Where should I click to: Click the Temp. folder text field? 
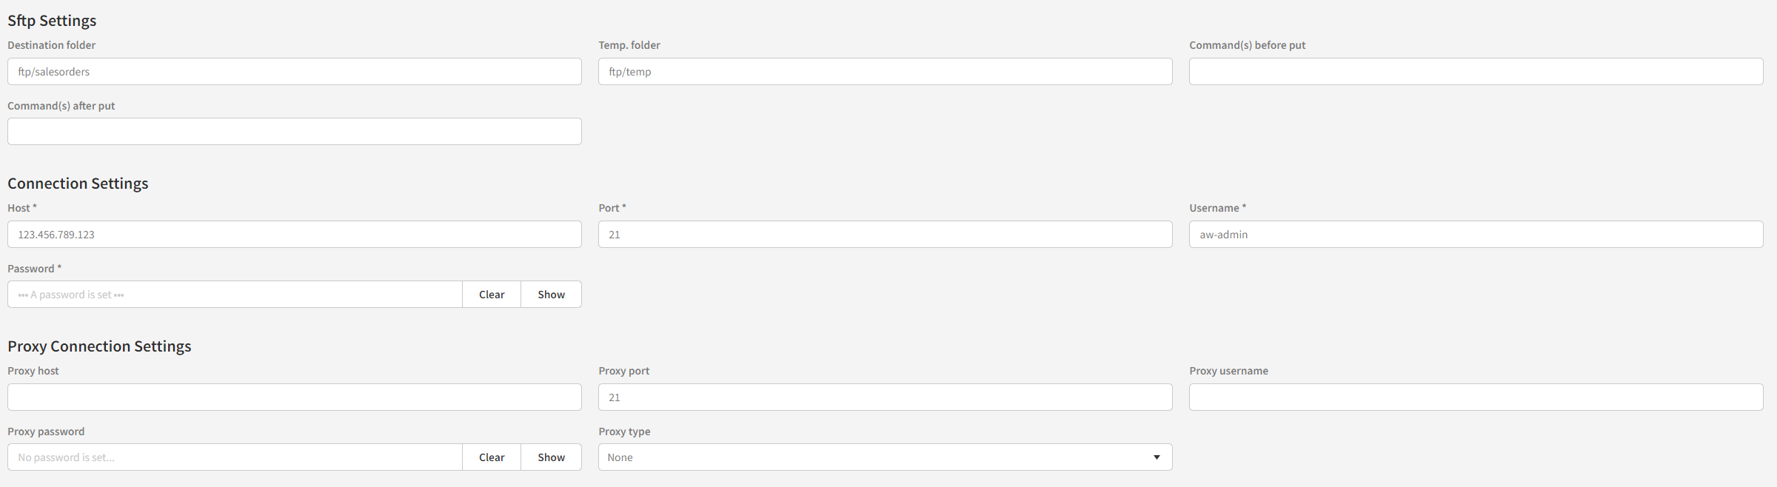tap(885, 72)
